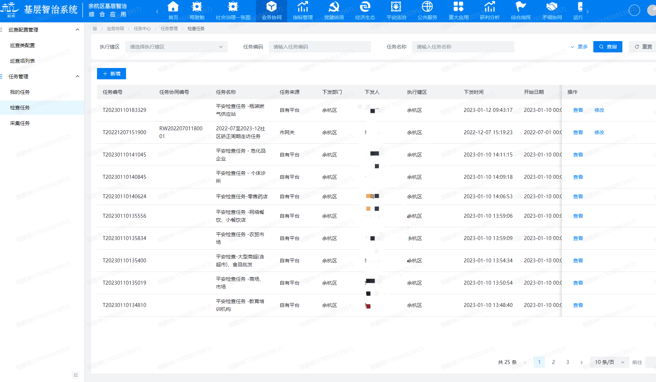656x382 pixels.
Task: Click the 业务协同 breadcrumb
Action: [x=115, y=29]
